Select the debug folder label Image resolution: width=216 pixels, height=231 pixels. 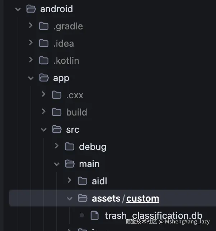93,147
